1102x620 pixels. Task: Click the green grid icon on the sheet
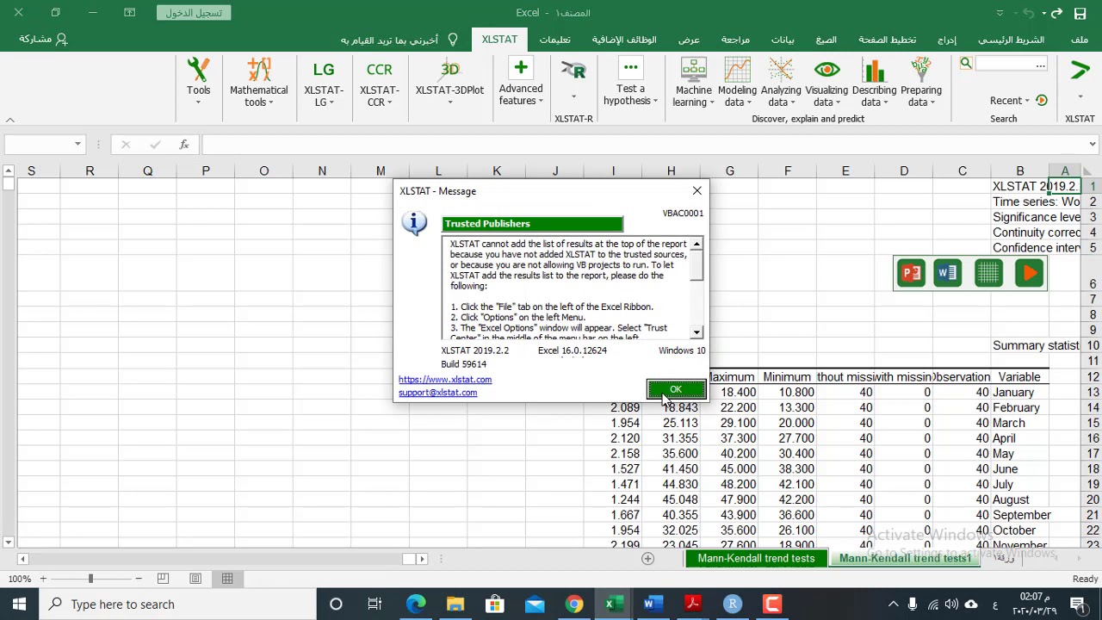click(988, 274)
